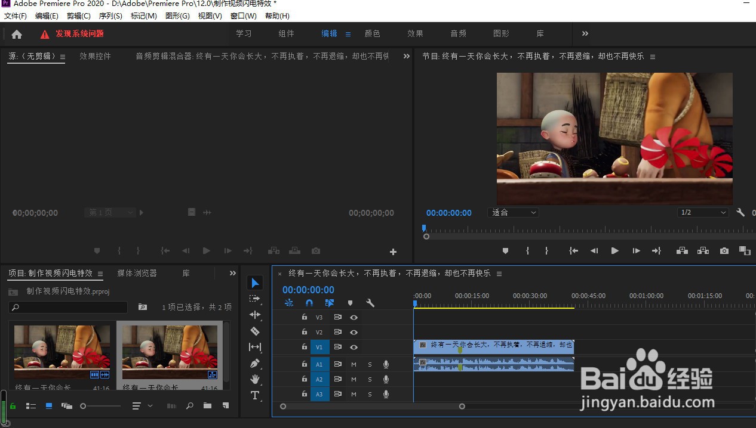Screen dimensions: 756x428
Task: Toggle V1 track output eye
Action: tap(354, 347)
